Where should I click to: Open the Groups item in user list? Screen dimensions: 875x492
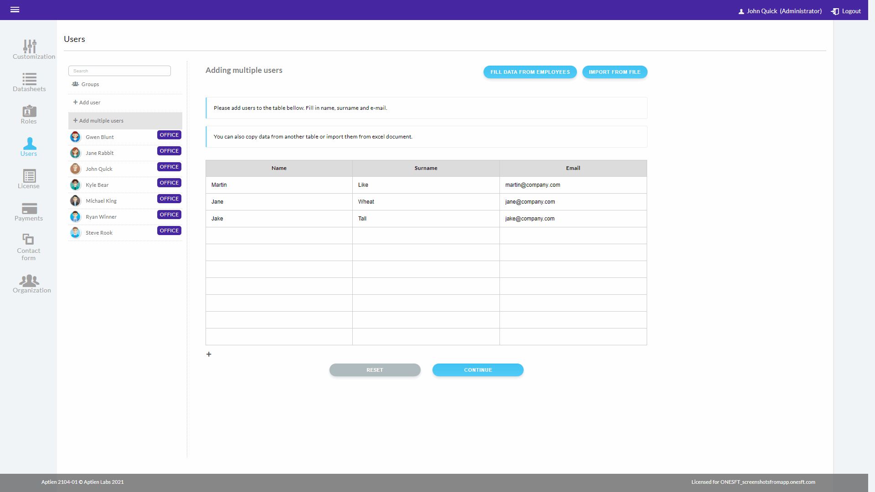pyautogui.click(x=90, y=84)
